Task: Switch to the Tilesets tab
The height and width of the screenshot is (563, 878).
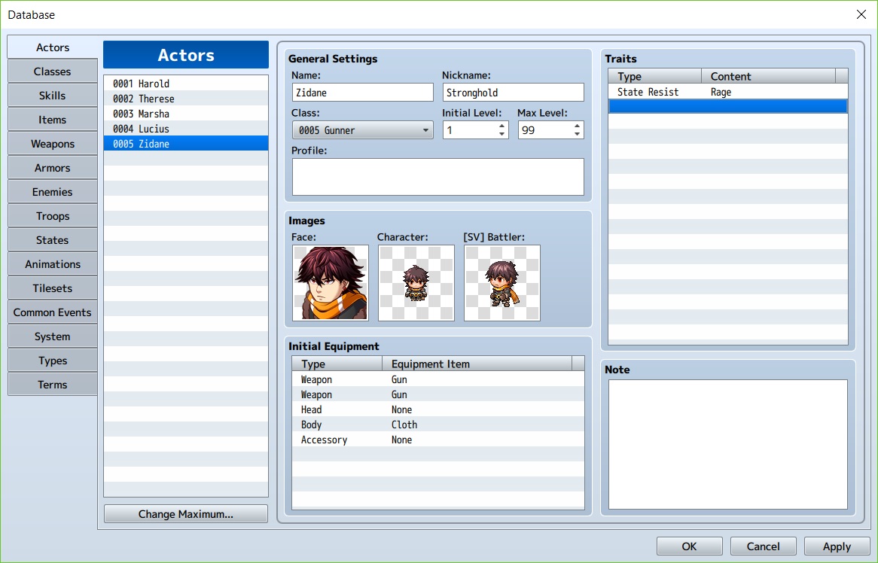Action: point(53,288)
